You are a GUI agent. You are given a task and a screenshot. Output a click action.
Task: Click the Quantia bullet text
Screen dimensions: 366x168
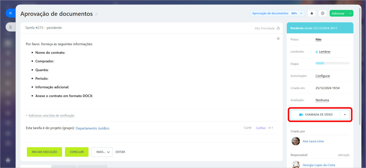click(x=42, y=70)
